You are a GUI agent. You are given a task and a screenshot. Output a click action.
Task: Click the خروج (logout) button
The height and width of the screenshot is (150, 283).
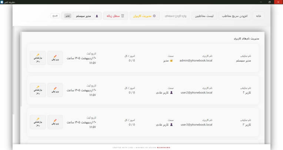coord(55,16)
